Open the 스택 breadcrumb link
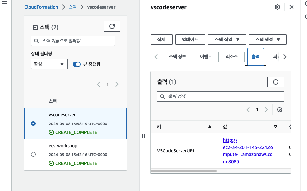Screen dimensions: 307x191 [73, 7]
